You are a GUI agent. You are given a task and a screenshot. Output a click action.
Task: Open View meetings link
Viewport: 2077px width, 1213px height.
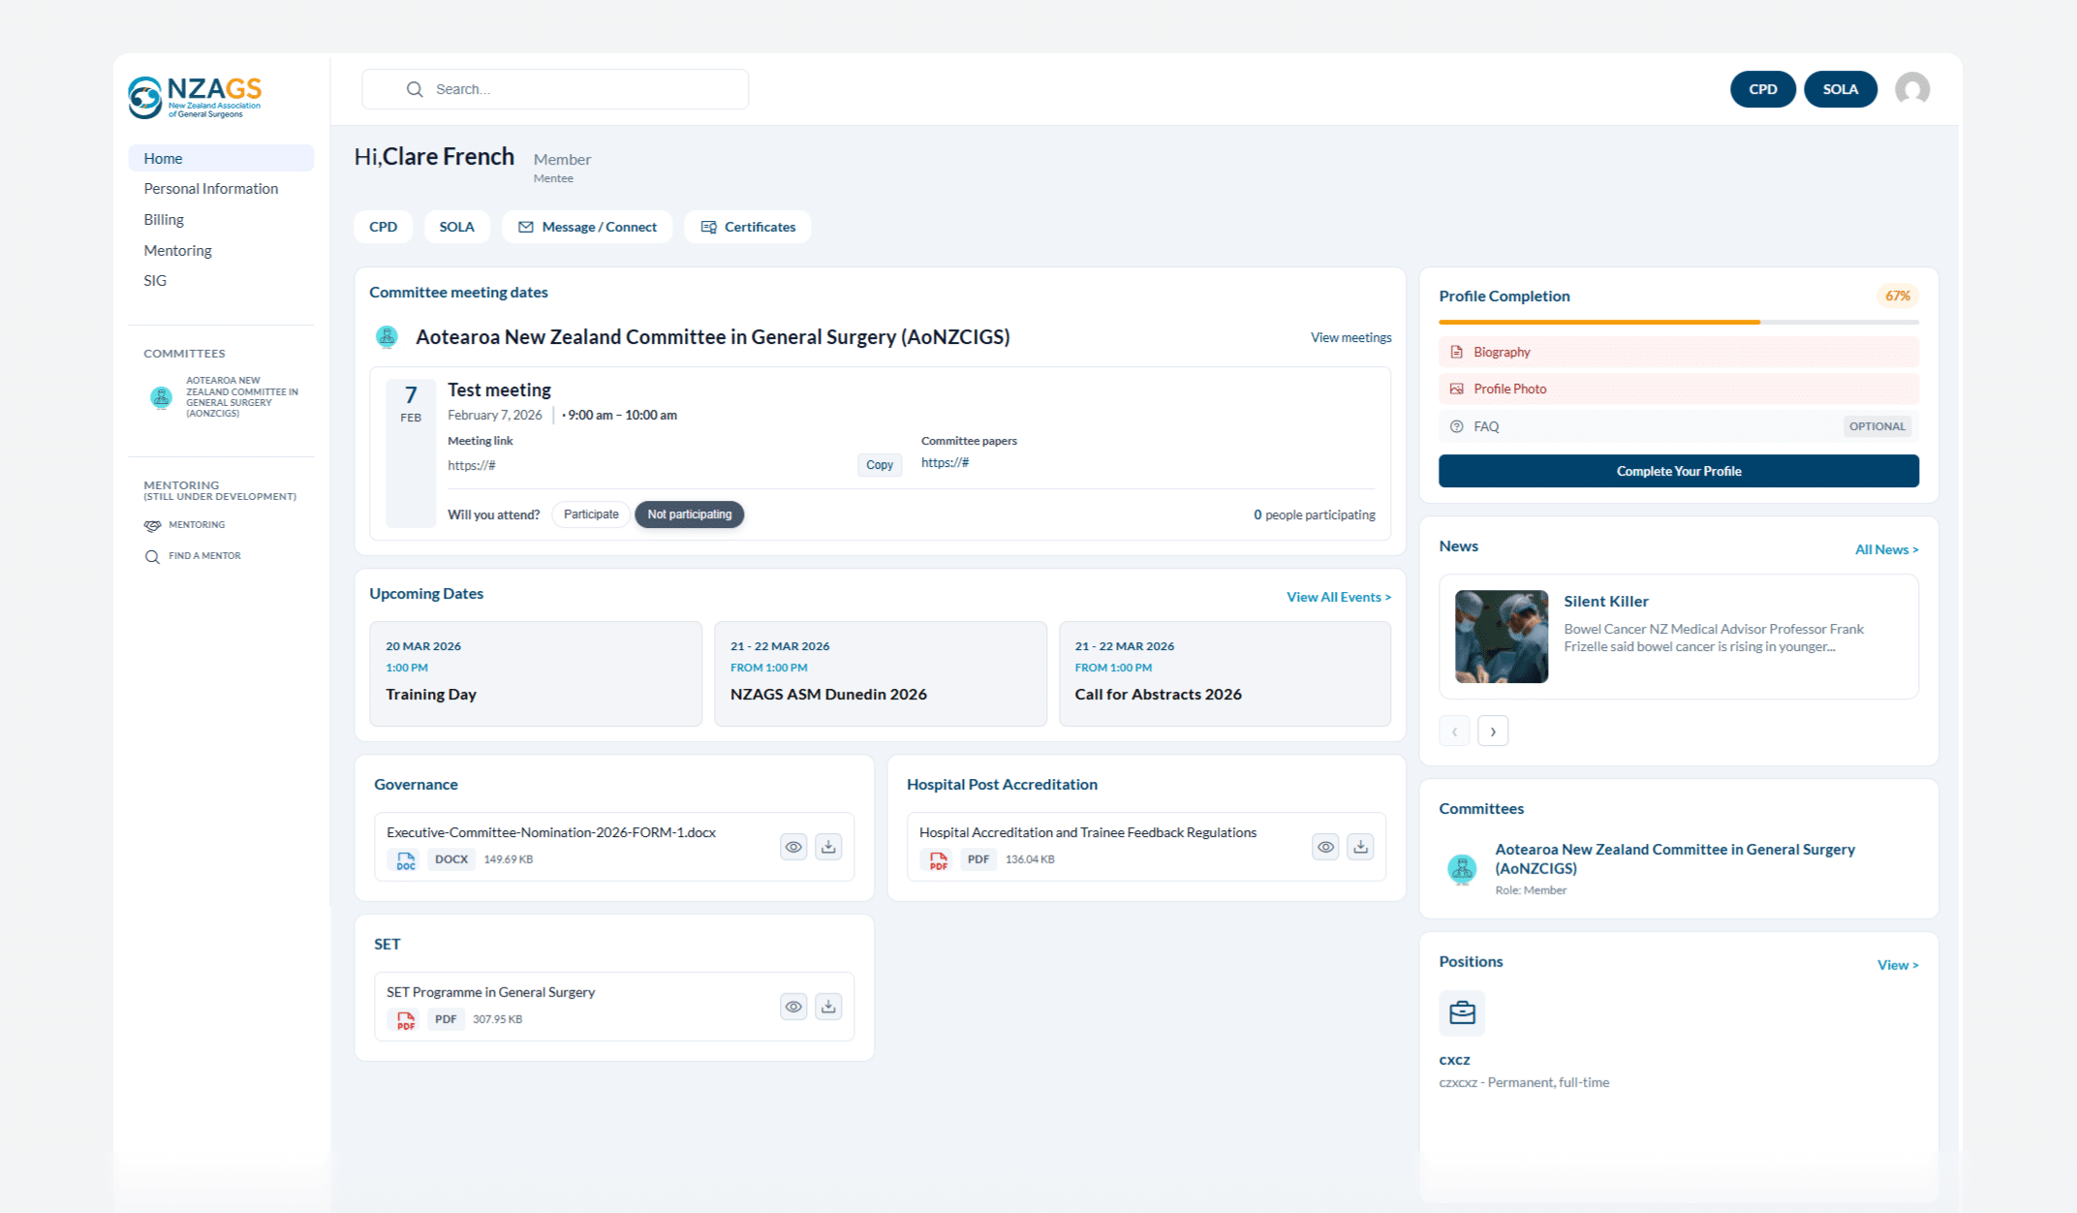1351,337
